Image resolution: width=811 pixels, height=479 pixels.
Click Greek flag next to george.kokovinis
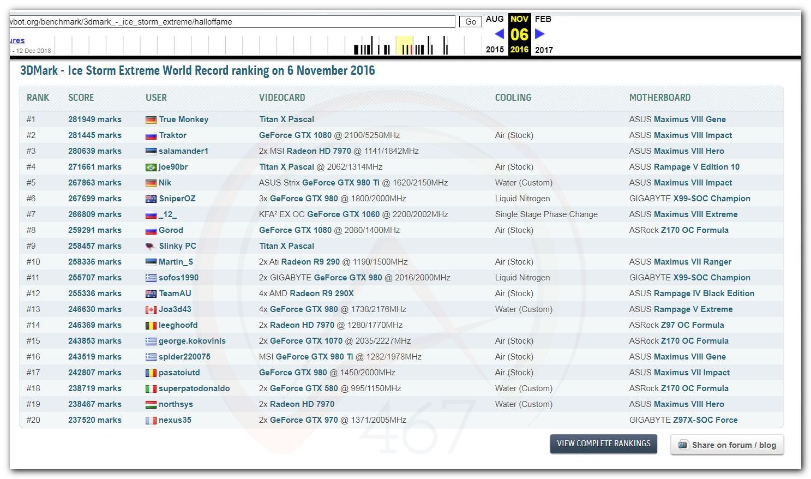tap(151, 342)
